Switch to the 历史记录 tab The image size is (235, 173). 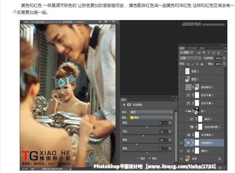(x=192, y=48)
